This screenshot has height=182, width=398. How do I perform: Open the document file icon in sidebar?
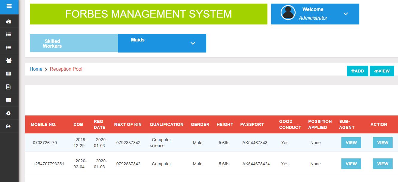[9, 87]
